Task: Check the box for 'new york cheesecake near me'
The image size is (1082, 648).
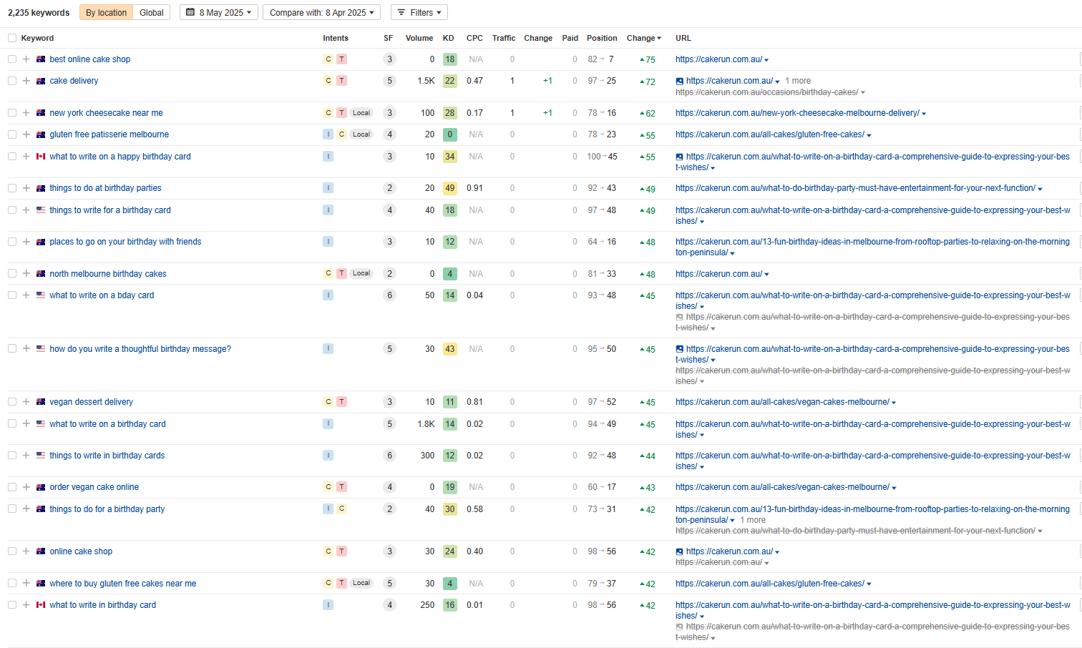Action: (12, 113)
